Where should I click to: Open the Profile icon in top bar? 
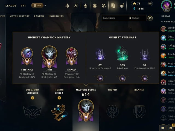coord(113,5)
